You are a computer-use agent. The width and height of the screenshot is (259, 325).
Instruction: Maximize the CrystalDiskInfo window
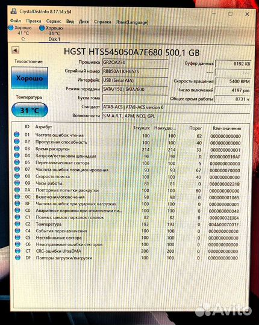tap(230, 14)
